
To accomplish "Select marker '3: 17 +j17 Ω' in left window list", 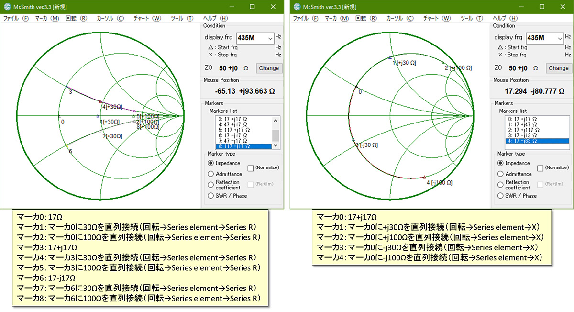I will click(x=244, y=119).
